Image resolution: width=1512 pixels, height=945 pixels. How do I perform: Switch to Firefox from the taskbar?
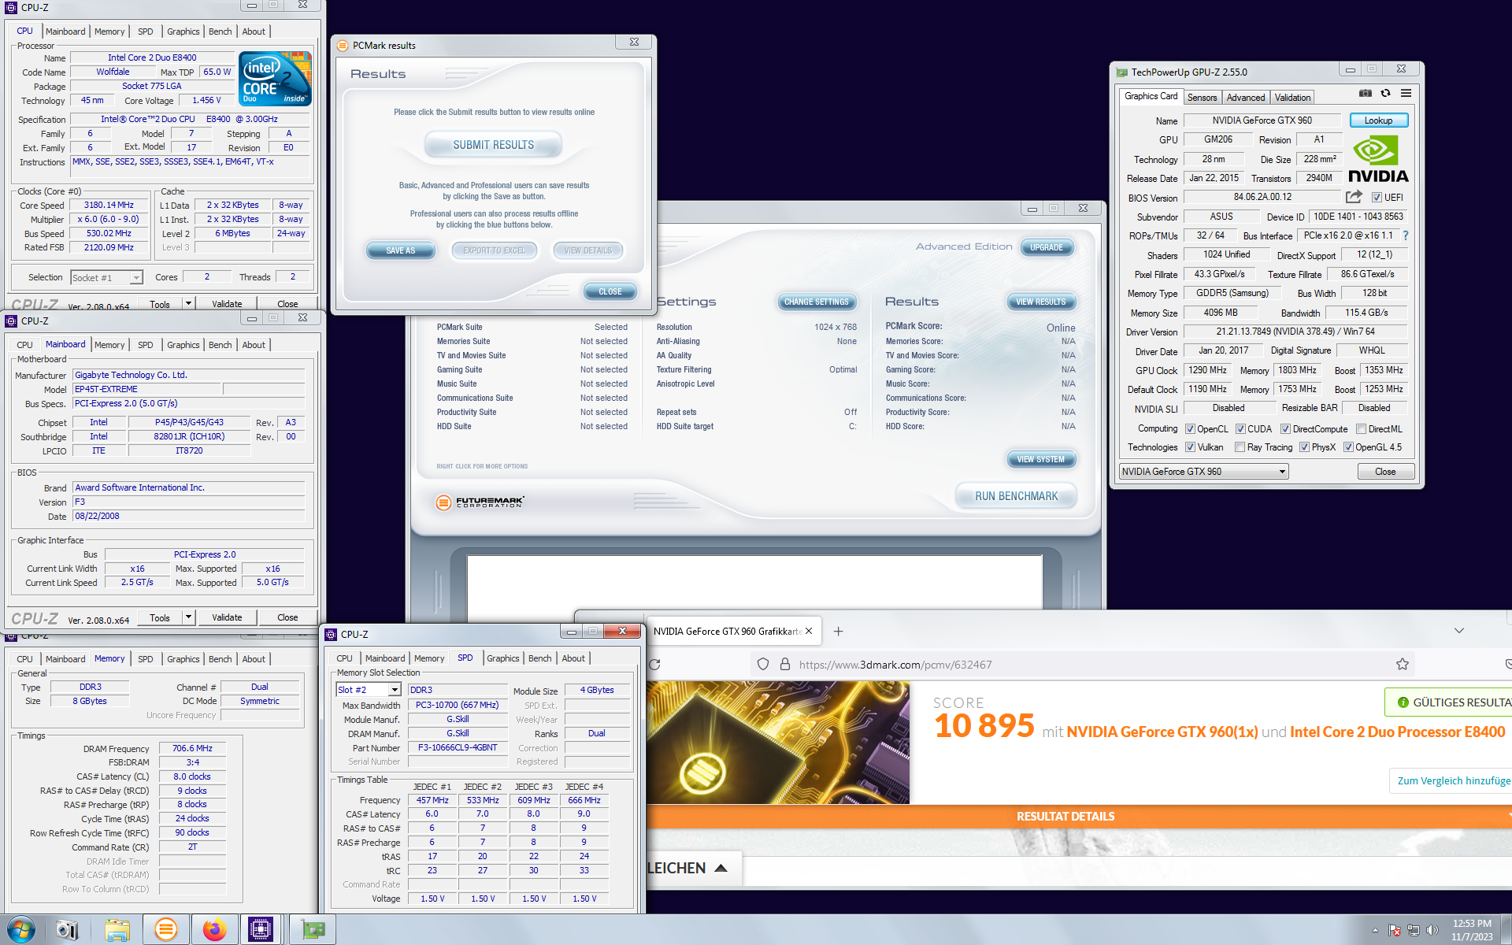click(x=213, y=930)
